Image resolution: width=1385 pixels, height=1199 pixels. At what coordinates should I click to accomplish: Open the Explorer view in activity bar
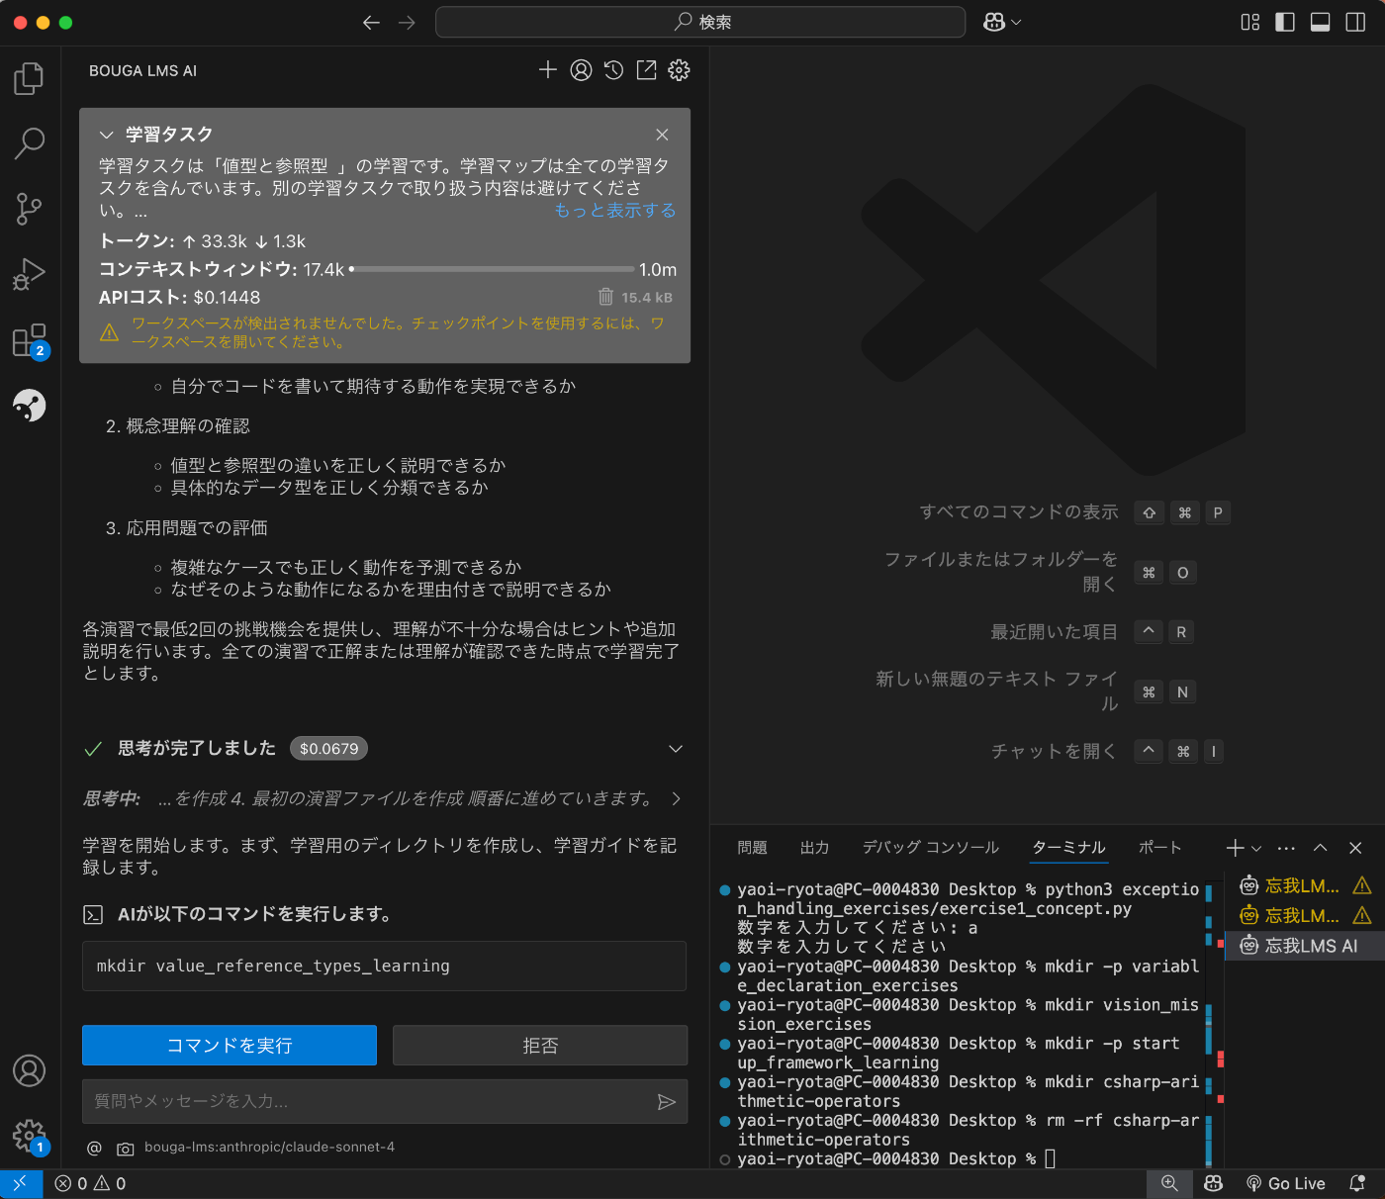pos(30,78)
